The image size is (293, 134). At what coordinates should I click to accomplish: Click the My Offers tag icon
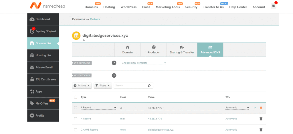[x=32, y=104]
